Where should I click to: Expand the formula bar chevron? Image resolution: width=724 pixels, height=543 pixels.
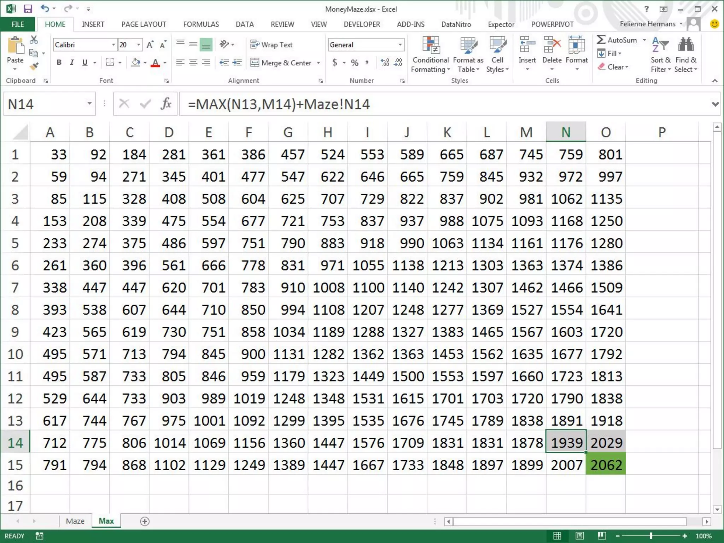point(715,104)
